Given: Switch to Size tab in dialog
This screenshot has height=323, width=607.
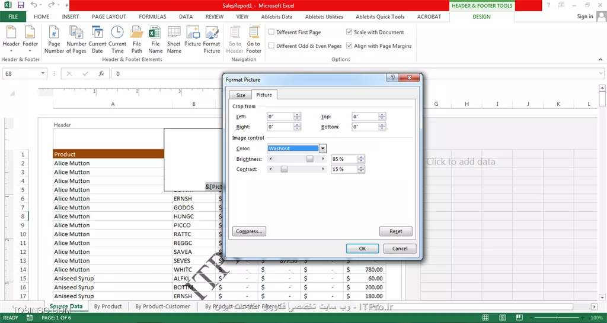Looking at the screenshot, I should tap(241, 95).
